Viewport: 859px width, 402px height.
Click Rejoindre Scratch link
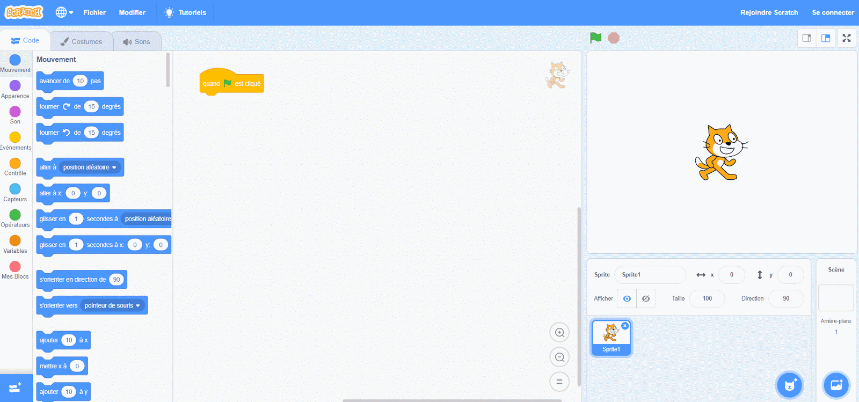pos(769,12)
